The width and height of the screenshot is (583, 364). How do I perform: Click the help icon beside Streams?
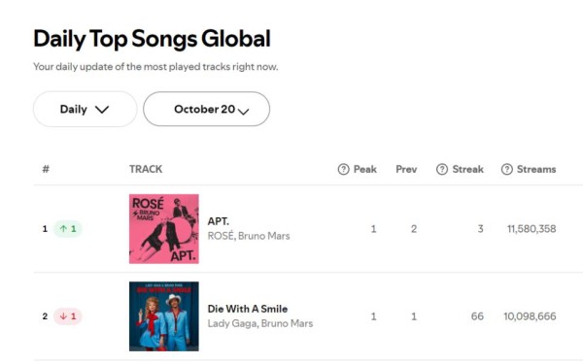(x=507, y=169)
